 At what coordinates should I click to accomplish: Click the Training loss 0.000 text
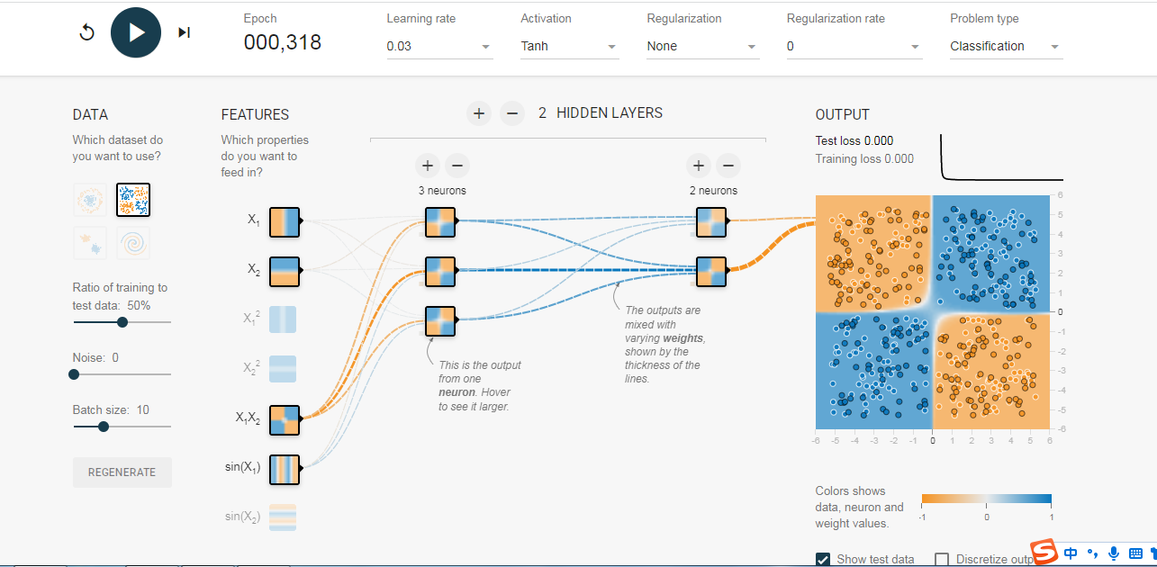tap(864, 158)
